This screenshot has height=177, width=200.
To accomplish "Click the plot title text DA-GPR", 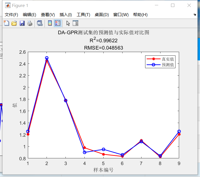I will [x=68, y=33].
